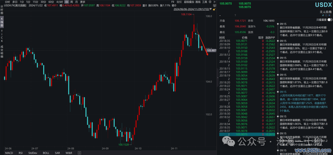333x155 pixels.
Task: Select the 月 monthly period
Action: (76, 2)
